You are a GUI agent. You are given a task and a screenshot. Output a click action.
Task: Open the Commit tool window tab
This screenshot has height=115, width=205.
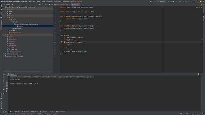click(x=1, y=15)
